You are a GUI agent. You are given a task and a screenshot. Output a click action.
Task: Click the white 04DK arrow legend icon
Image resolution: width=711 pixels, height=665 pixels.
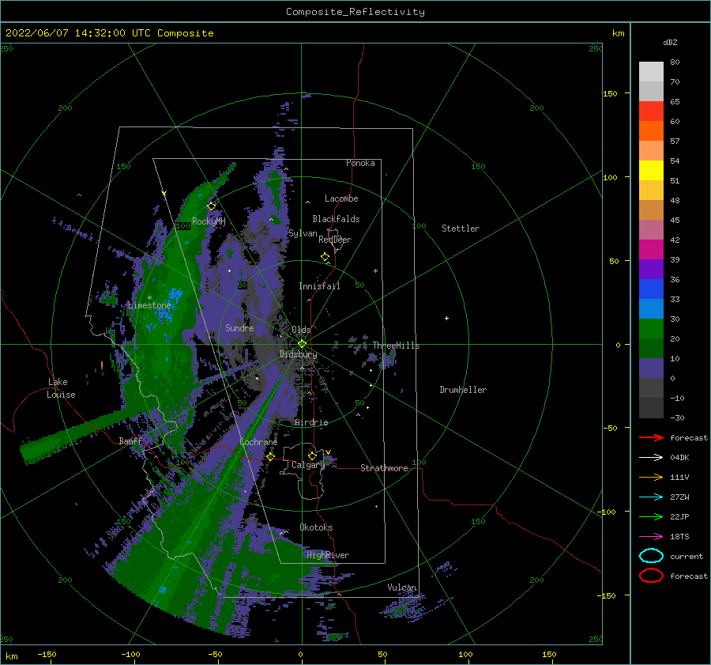651,457
